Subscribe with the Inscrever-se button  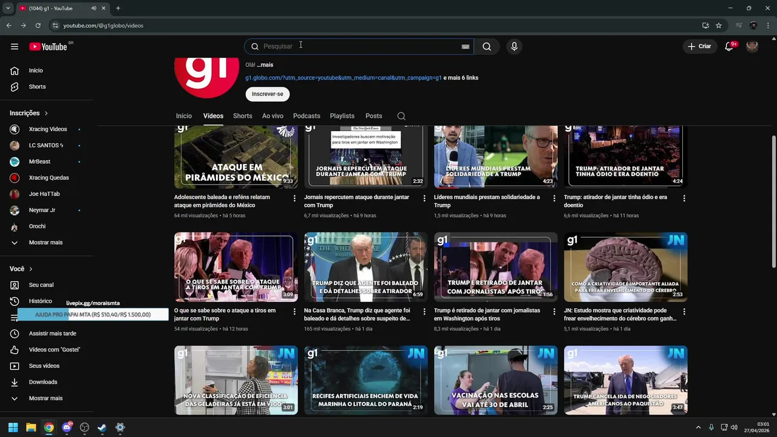click(x=268, y=94)
